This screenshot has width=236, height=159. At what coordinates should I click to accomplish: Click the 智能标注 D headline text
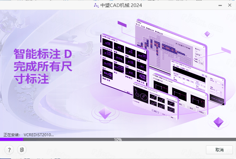coord(43,54)
